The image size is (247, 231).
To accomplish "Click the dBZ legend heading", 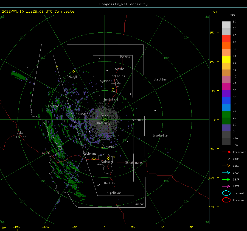I will point(233,15).
